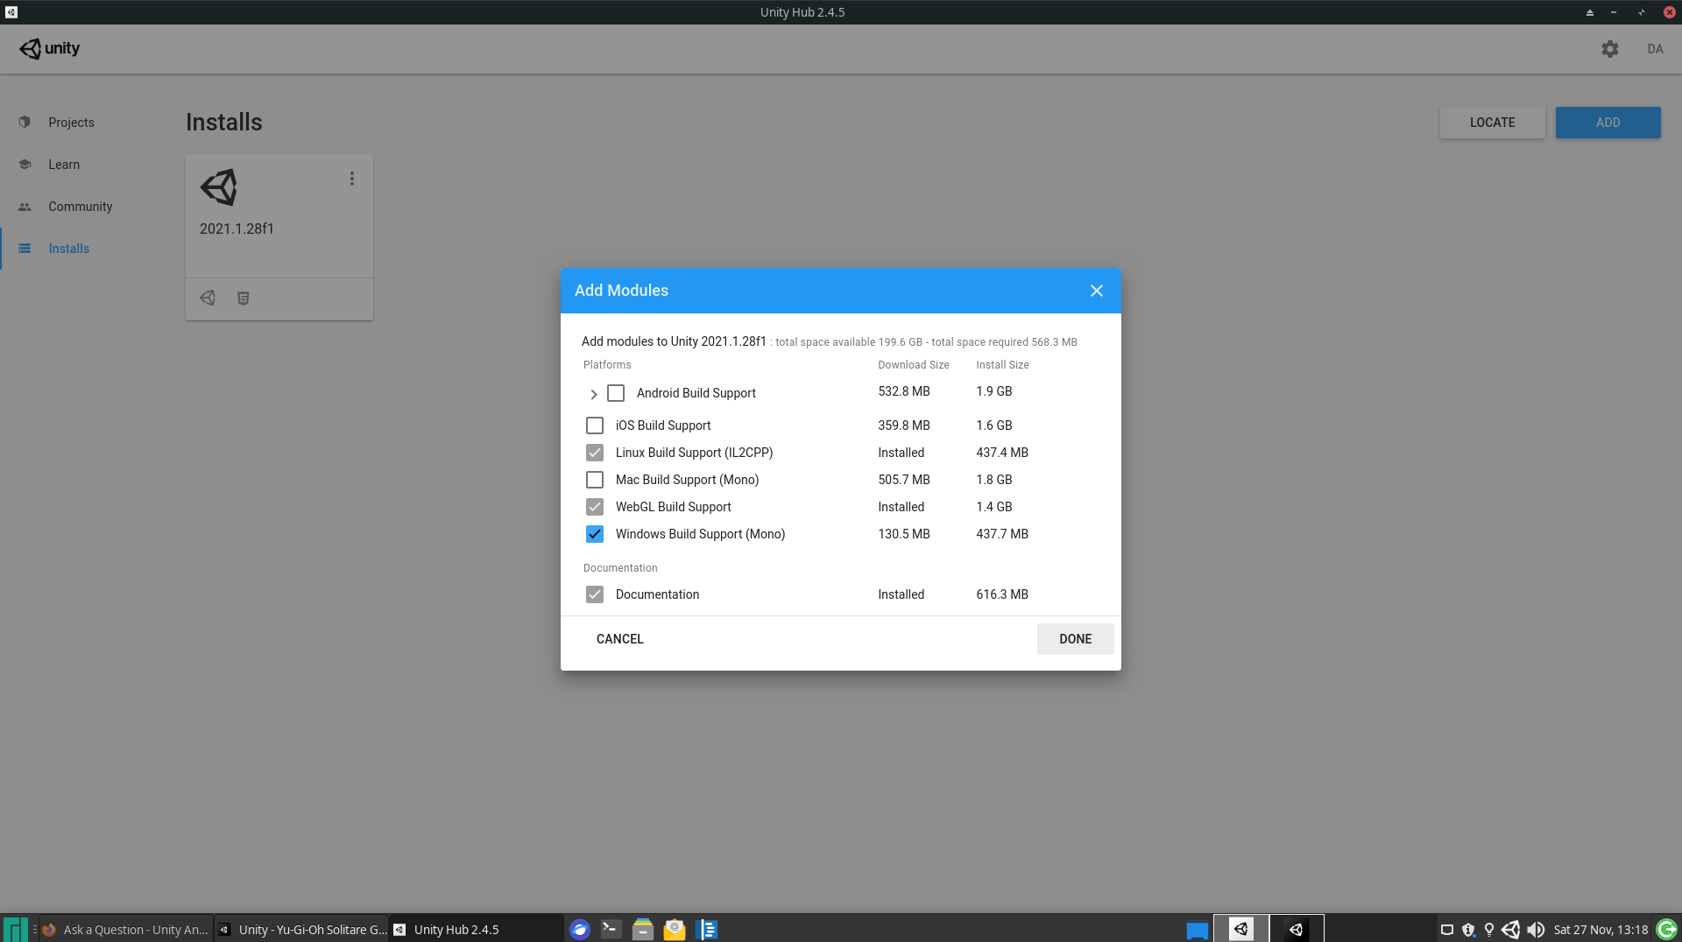
Task: Open the Projects section
Action: click(71, 123)
